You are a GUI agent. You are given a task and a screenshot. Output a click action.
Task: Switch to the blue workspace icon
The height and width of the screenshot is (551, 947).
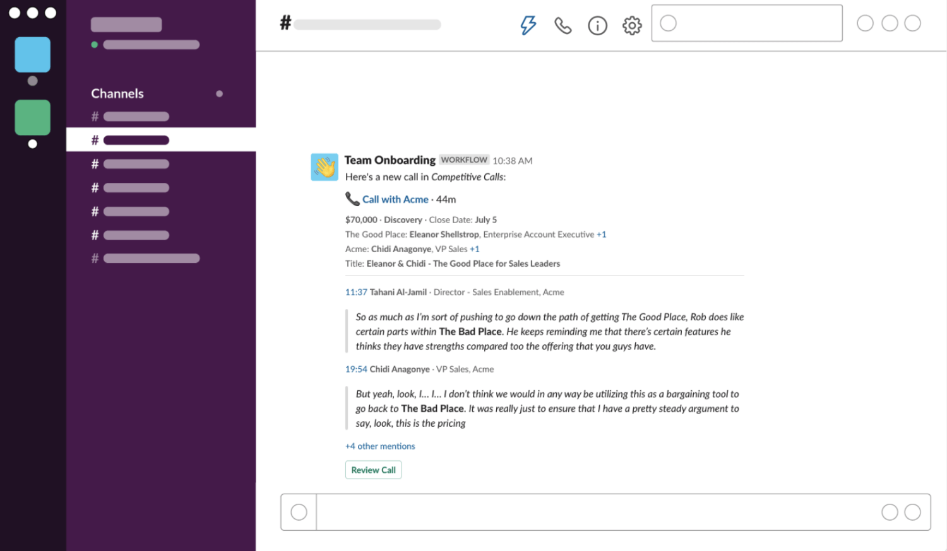[x=33, y=55]
